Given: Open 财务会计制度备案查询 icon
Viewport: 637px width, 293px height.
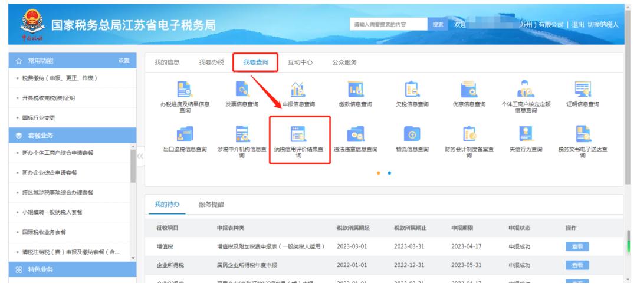Looking at the screenshot, I should pos(469,134).
